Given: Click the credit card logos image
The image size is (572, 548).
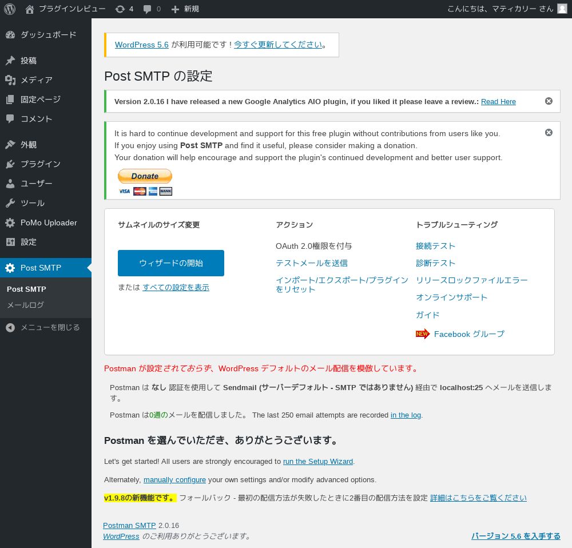Looking at the screenshot, I should click(x=145, y=191).
